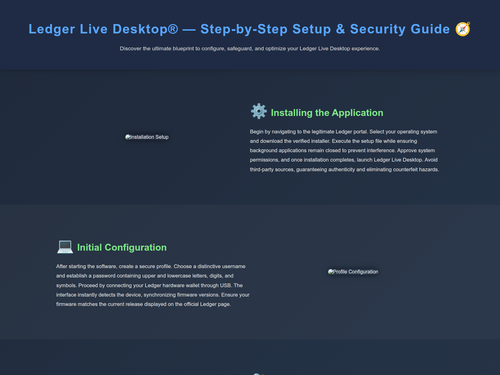
Task: Click the broken-image icon before "Profile Configuration"
Action: 330,272
